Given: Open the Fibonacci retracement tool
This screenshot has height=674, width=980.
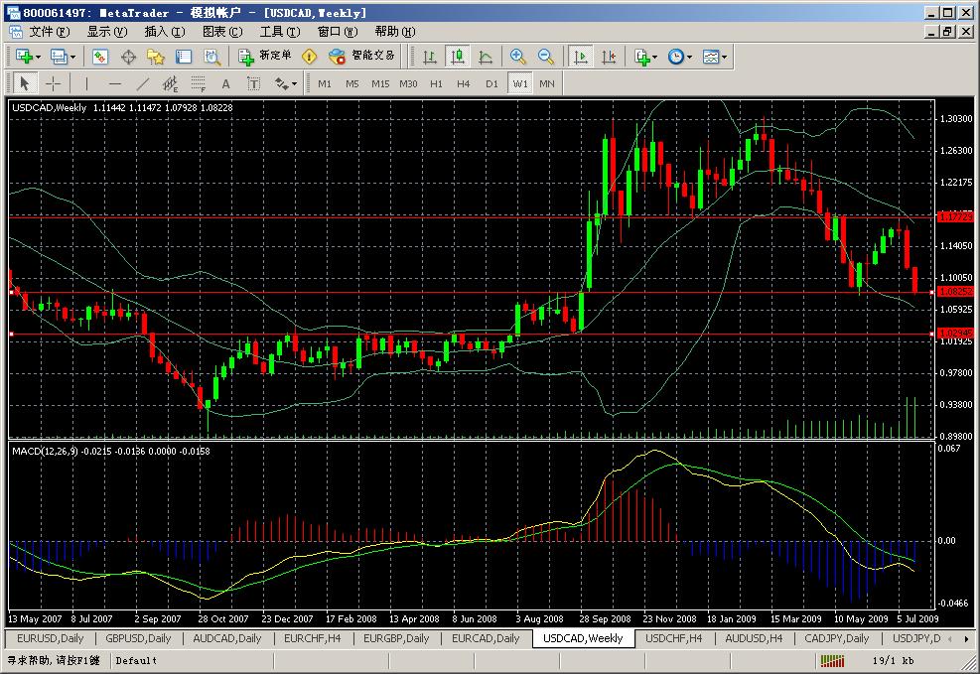Looking at the screenshot, I should click(198, 84).
